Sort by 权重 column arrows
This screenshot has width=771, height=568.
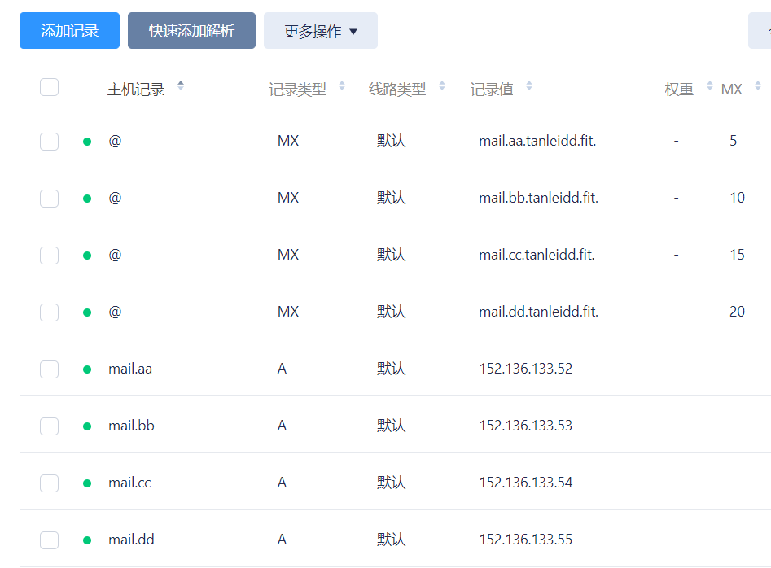[710, 85]
